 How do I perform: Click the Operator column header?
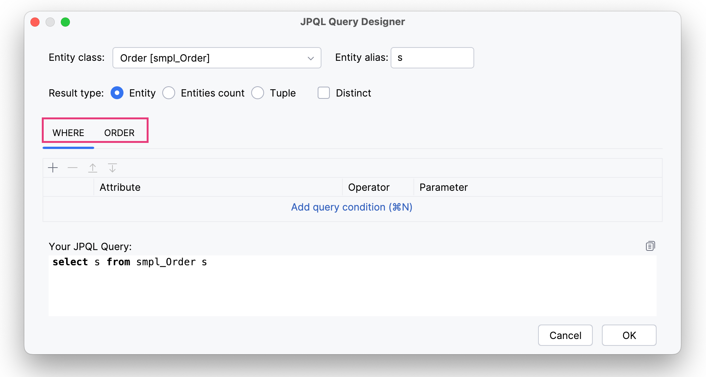(369, 187)
